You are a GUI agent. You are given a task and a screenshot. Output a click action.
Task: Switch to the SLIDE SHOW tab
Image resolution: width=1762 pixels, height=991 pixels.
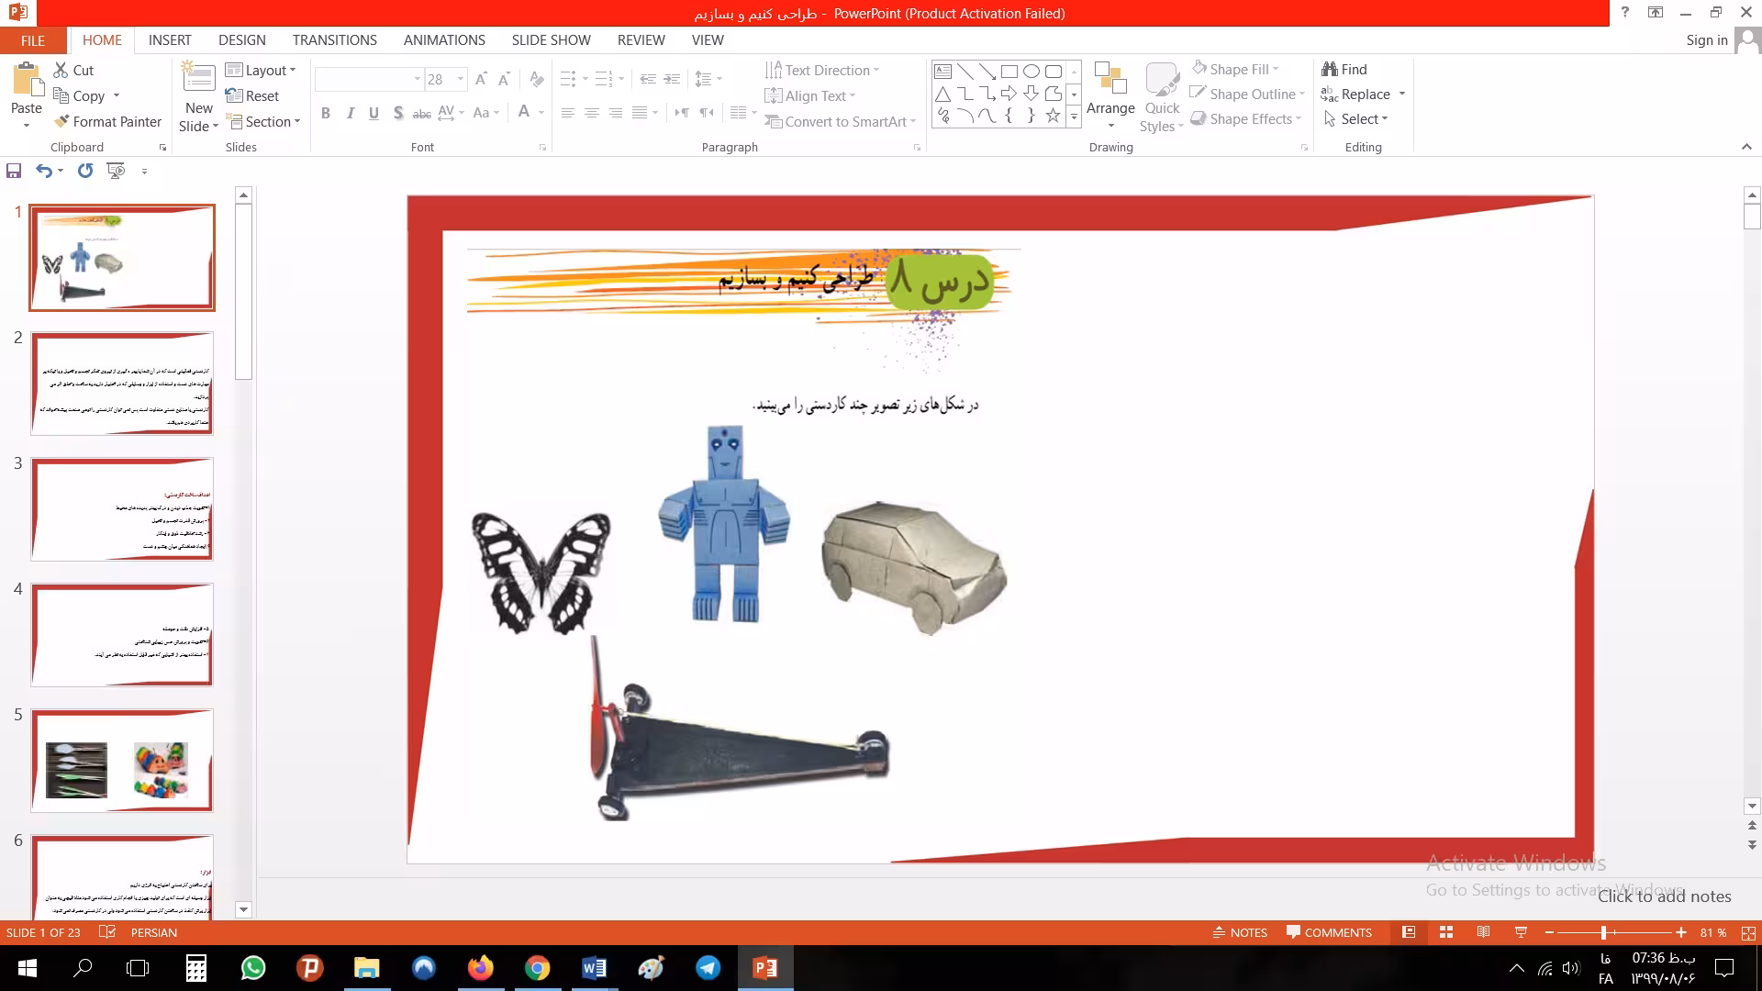coord(552,40)
